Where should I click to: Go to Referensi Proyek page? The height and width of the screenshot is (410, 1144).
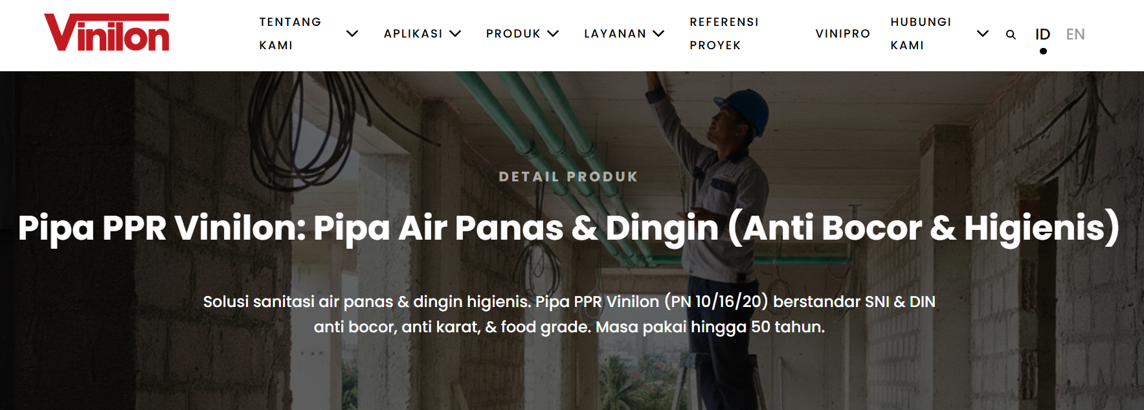[x=724, y=34]
